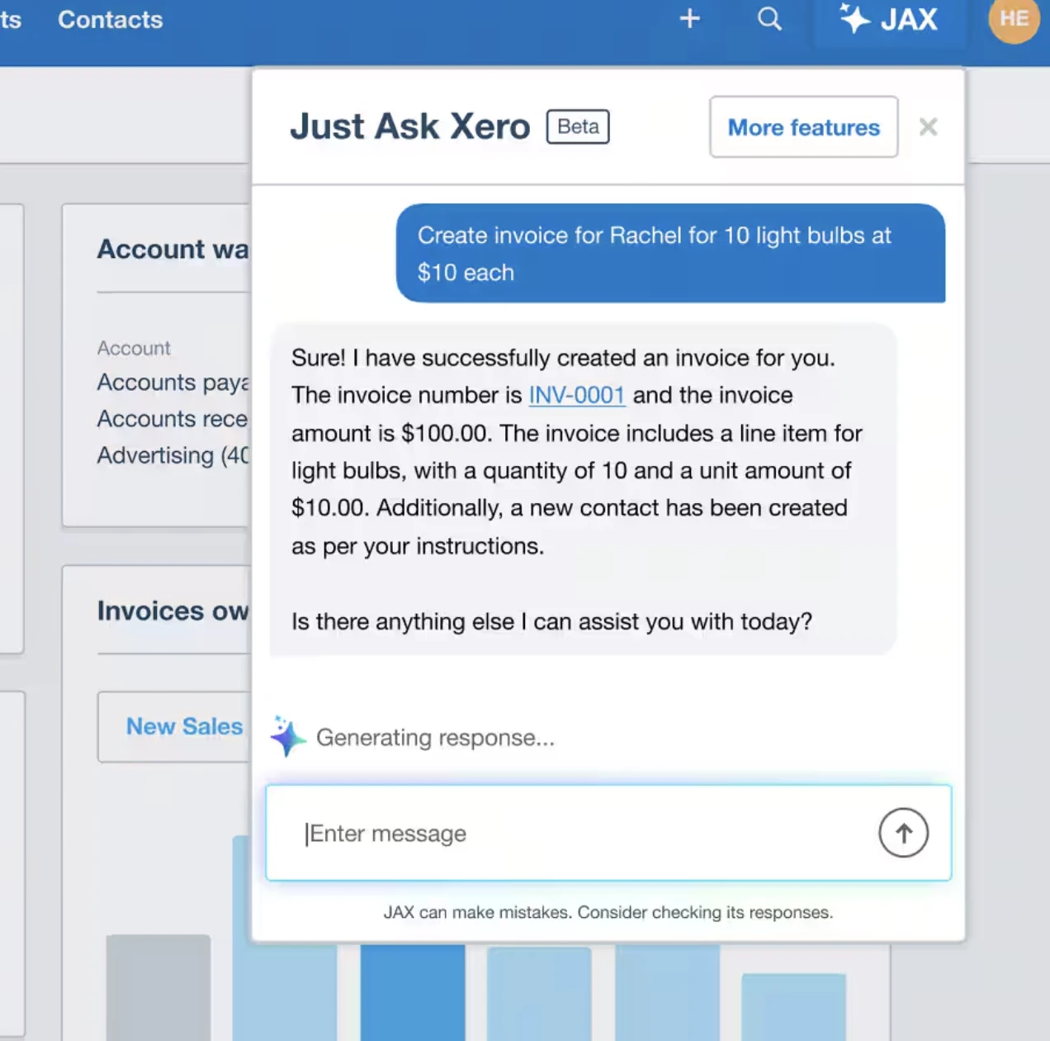Click the New Sales button
The height and width of the screenshot is (1041, 1050).
click(x=174, y=726)
